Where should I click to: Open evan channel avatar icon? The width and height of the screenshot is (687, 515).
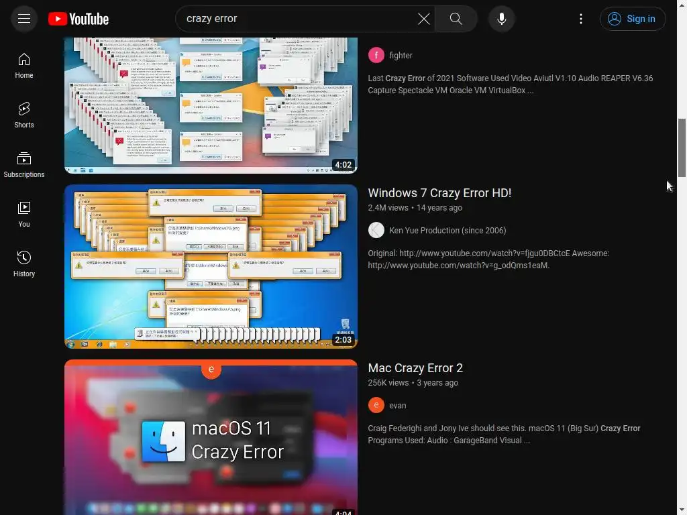[376, 405]
